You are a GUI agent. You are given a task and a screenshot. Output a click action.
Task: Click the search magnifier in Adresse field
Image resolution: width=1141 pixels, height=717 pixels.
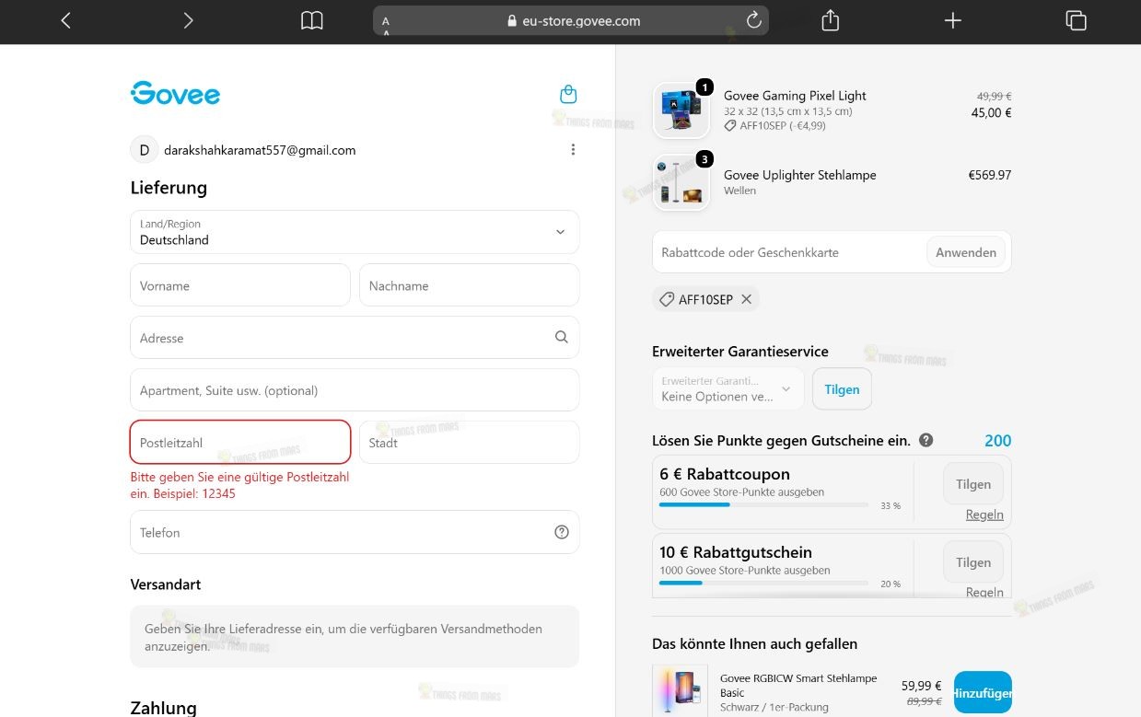(x=562, y=338)
